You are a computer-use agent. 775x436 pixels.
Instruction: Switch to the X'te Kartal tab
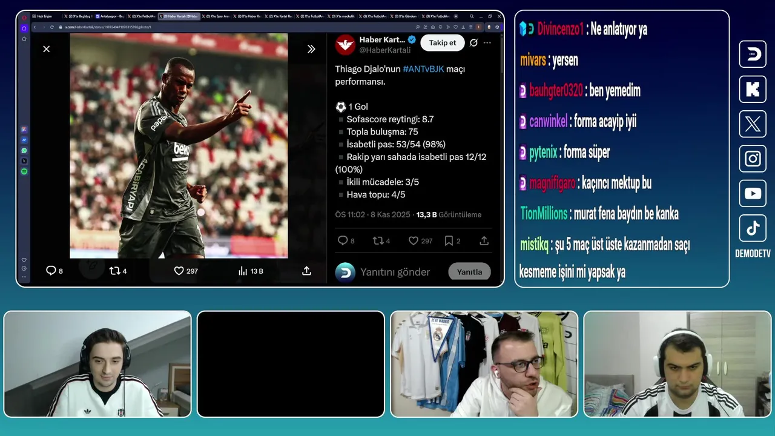(x=279, y=16)
